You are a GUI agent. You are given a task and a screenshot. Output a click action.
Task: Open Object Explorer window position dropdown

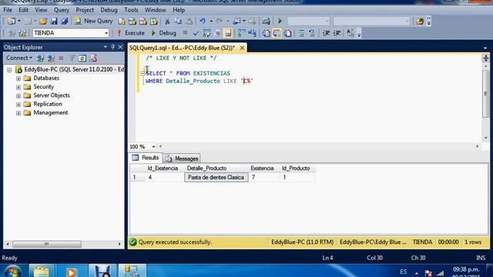(106, 47)
